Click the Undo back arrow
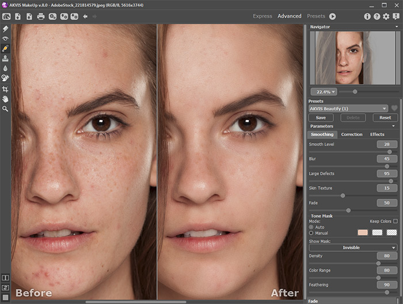Viewport: 403px width, 304px height. pyautogui.click(x=85, y=17)
